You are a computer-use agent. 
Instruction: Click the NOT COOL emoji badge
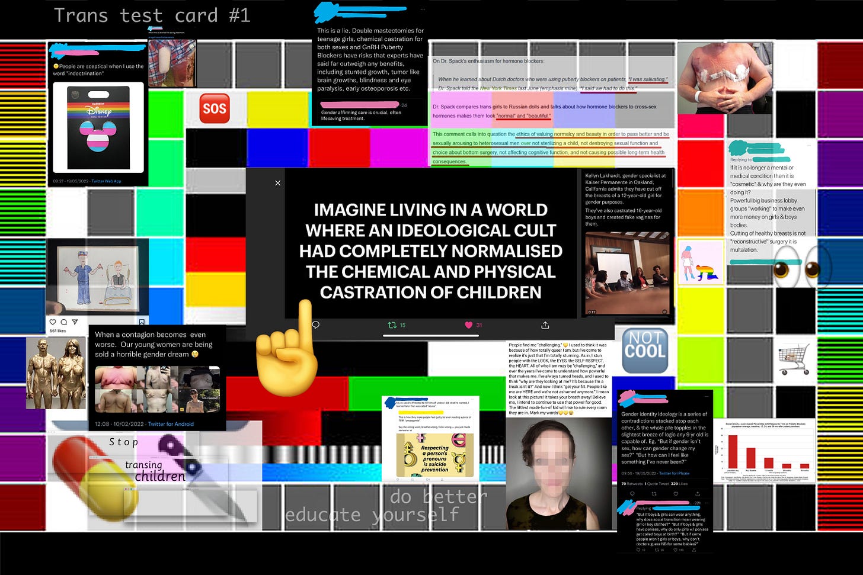pos(645,351)
